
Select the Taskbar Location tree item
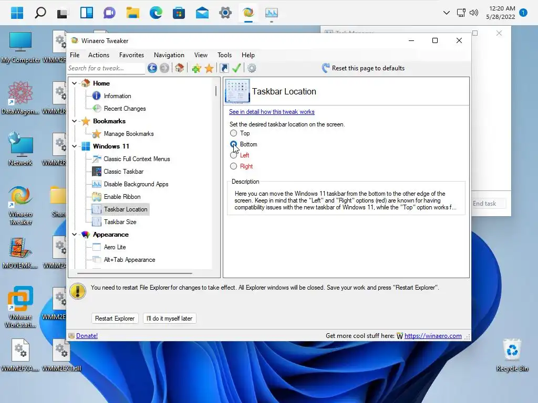coord(126,209)
